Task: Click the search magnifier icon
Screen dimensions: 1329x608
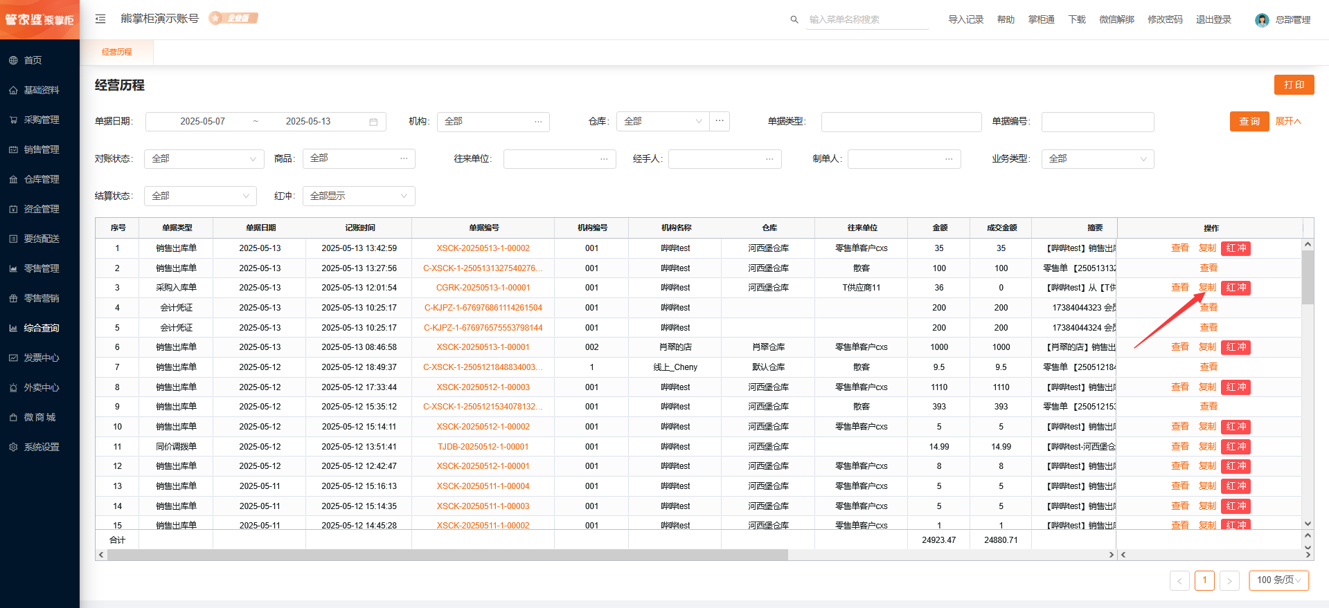Action: click(x=794, y=19)
